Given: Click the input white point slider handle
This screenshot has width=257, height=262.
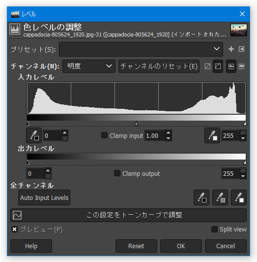Looking at the screenshot, I should pyautogui.click(x=245, y=124).
